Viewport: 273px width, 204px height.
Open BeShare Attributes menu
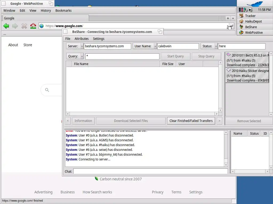[82, 39]
